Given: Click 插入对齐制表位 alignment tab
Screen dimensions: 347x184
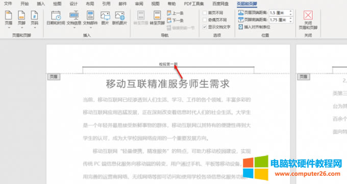Looking at the screenshot, I should coord(254,27).
